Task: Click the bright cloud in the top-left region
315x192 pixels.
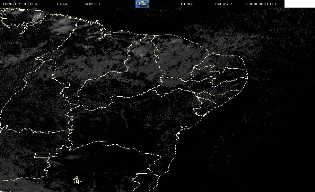Action: (38, 16)
